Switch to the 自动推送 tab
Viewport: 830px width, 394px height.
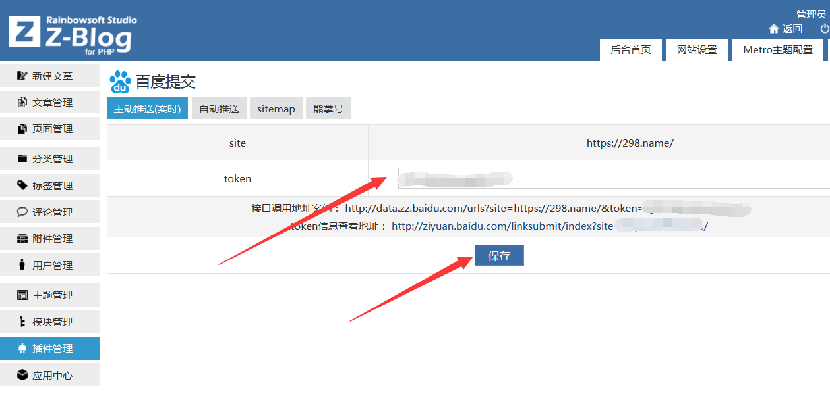pos(219,109)
